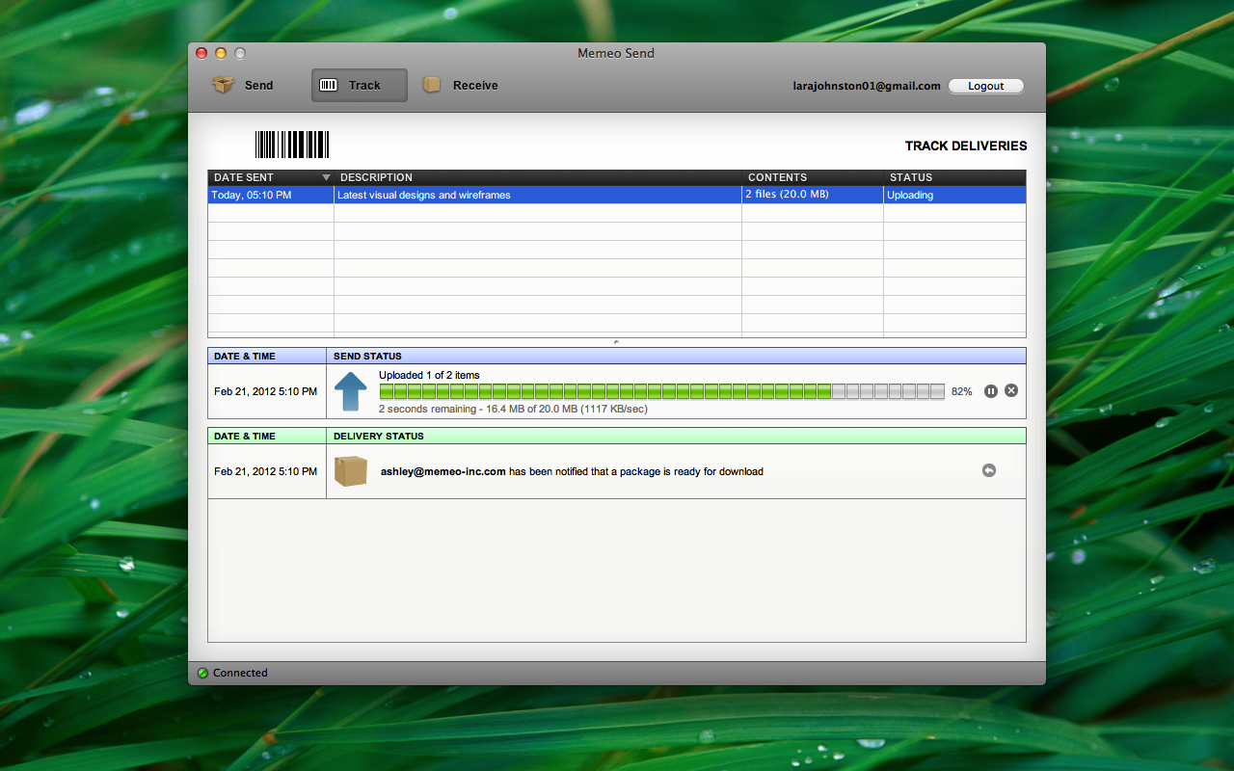Click the TRACK DELIVERIES heading
Image resolution: width=1234 pixels, height=771 pixels.
[966, 146]
